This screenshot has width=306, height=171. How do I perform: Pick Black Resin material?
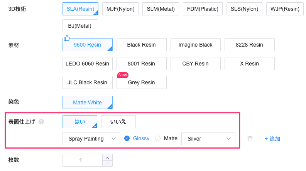pos(141,45)
